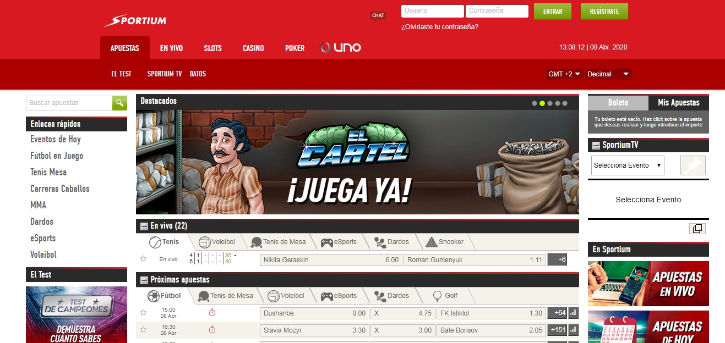Click the forgot password link
This screenshot has height=343, width=725.
(439, 26)
